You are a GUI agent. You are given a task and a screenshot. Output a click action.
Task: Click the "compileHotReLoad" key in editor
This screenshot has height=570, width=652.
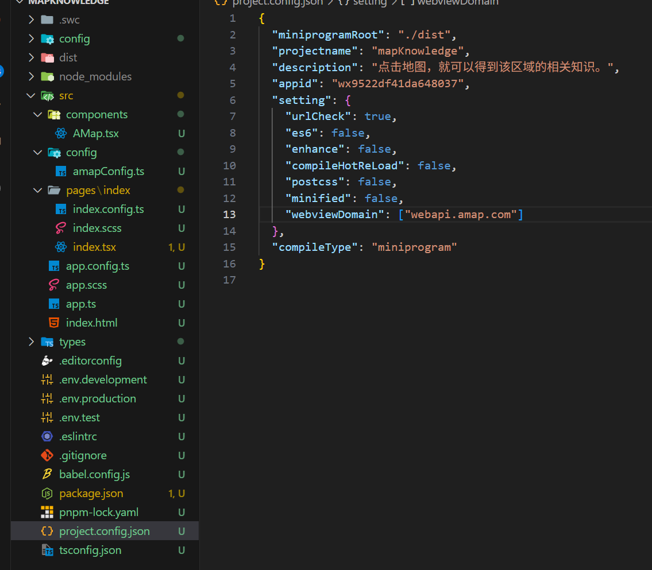click(x=345, y=165)
